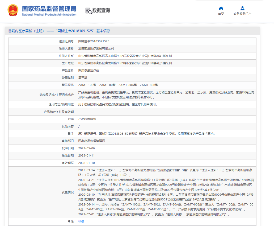Click the 注册人住所 address value

tap(125, 56)
